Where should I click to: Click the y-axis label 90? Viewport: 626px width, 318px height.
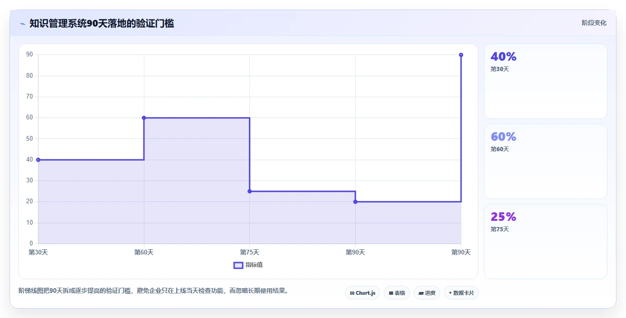pyautogui.click(x=29, y=55)
